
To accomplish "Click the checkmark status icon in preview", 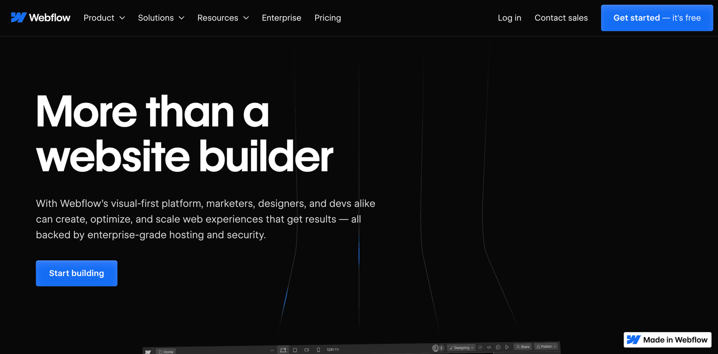I will click(480, 348).
